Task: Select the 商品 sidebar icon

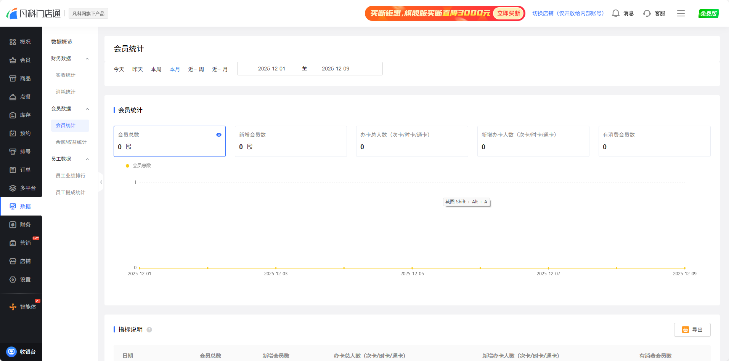Action: pos(21,78)
